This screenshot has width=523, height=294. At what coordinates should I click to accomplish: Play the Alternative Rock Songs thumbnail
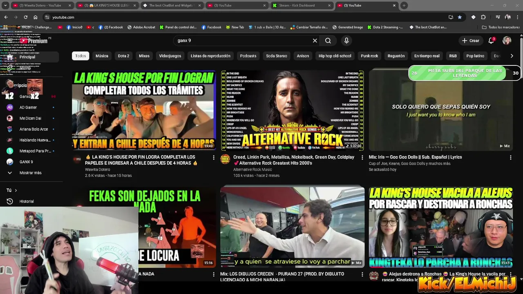[292, 111]
